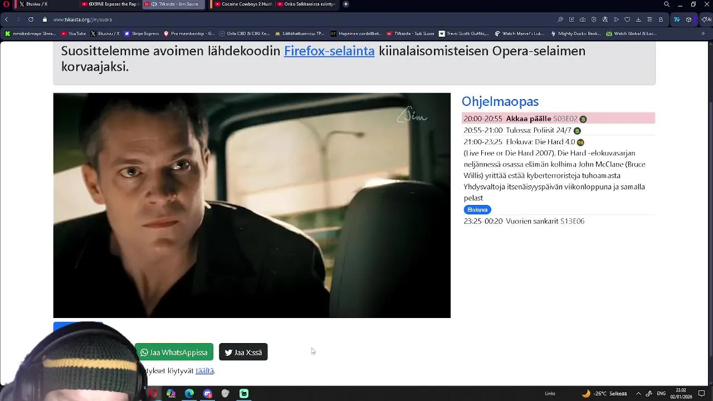713x401 pixels.
Task: Click the share page icon
Action: [572, 19]
